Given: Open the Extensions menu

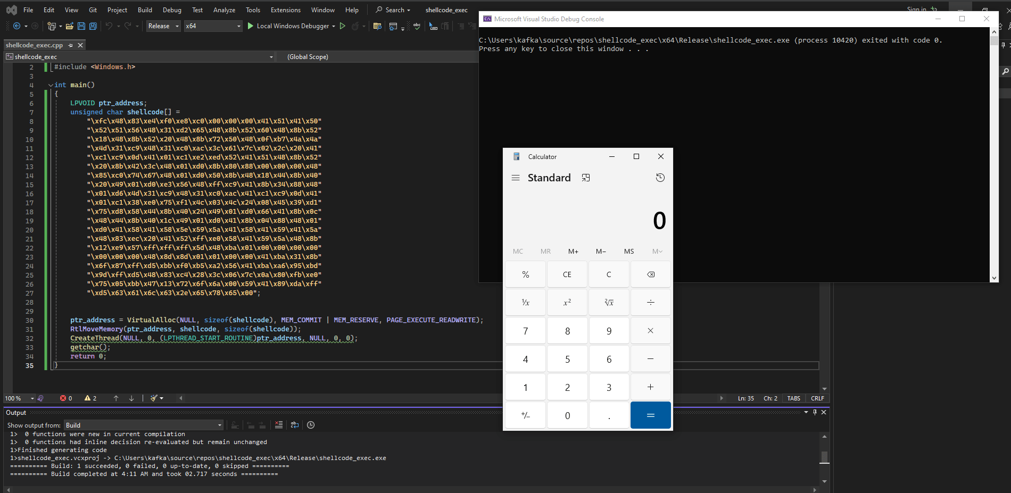Looking at the screenshot, I should pos(286,10).
